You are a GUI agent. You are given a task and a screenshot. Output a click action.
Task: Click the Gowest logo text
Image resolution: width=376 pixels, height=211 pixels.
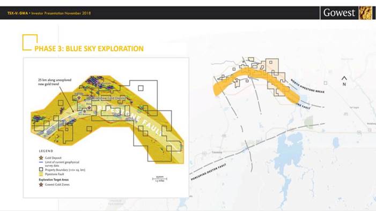(x=339, y=13)
